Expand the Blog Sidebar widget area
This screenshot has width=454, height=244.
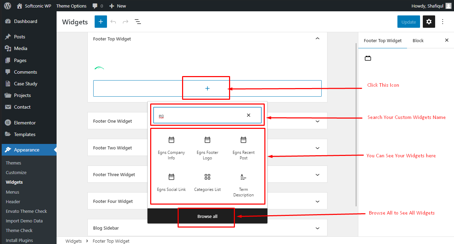coord(318,228)
